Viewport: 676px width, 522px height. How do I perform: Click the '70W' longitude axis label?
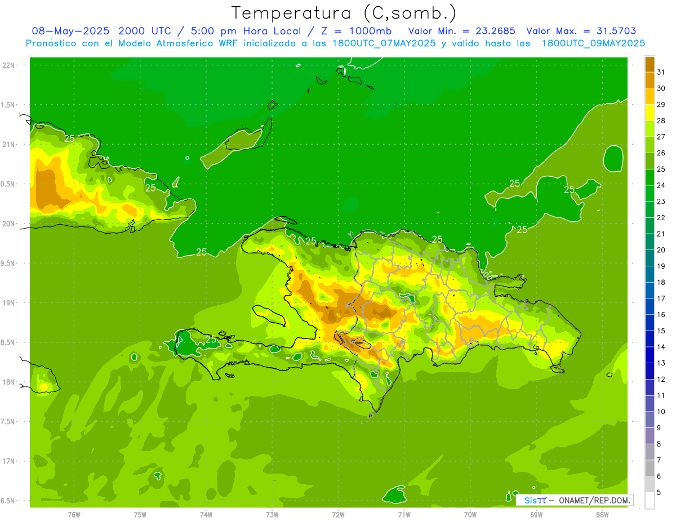click(x=470, y=515)
